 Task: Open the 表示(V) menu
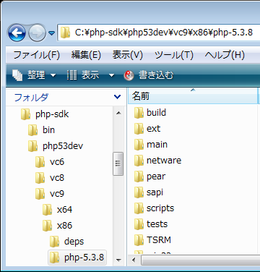coord(128,55)
